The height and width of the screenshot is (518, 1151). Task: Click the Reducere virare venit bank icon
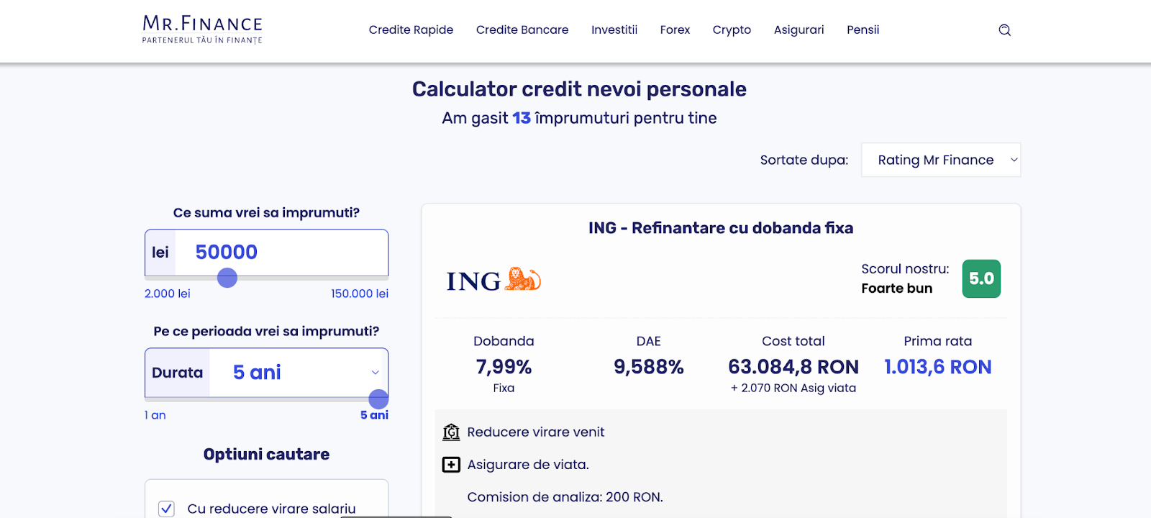[451, 432]
